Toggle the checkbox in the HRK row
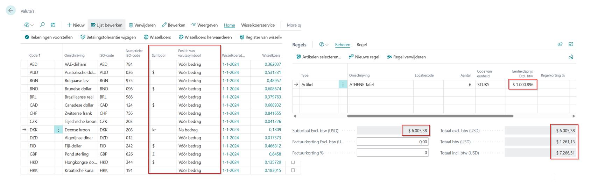591x187 pixels. point(293,170)
